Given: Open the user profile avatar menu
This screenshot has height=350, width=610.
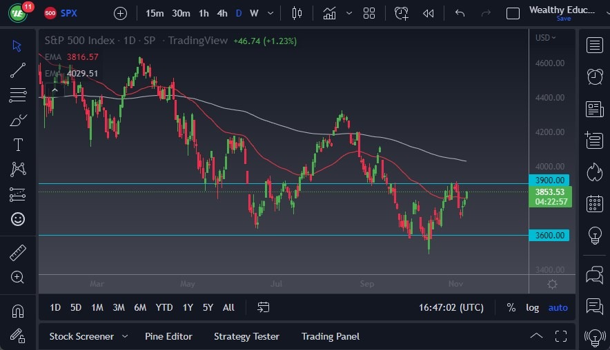Looking at the screenshot, I should 17,14.
